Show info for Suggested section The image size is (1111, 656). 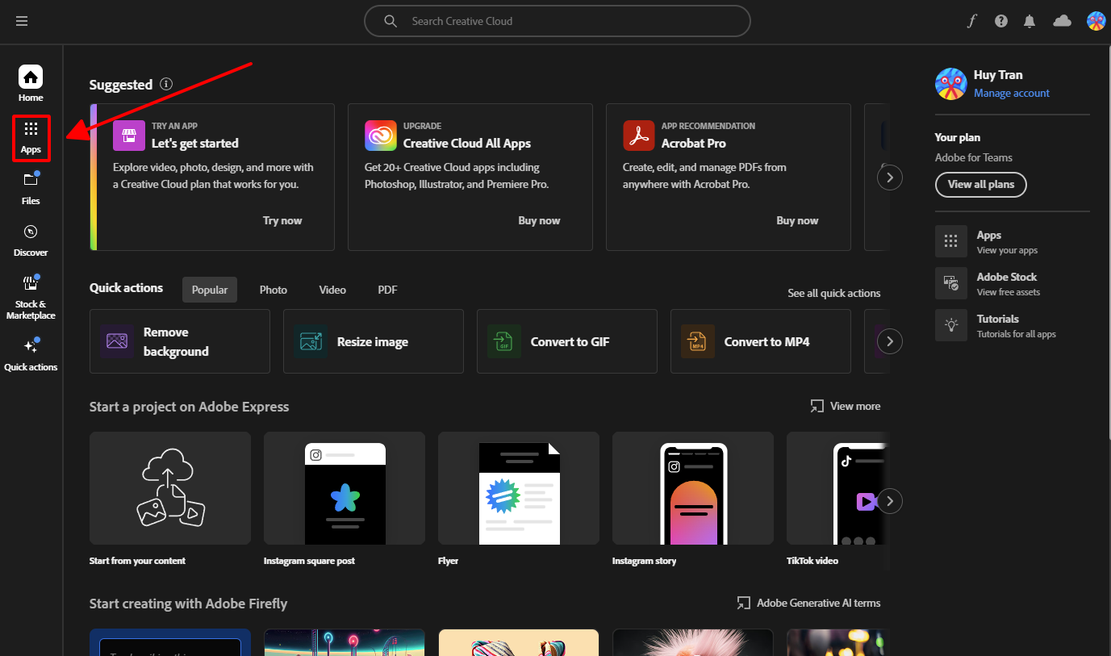(x=166, y=84)
